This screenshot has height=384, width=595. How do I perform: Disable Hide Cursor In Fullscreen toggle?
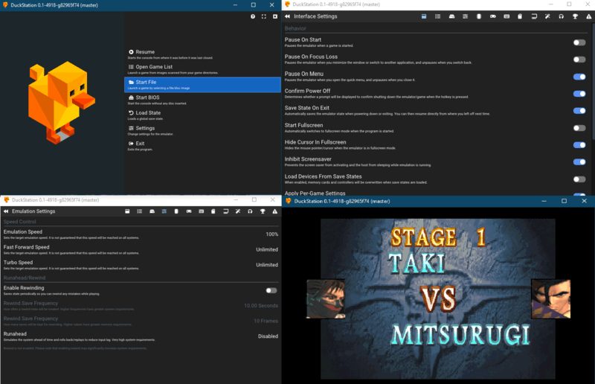579,144
